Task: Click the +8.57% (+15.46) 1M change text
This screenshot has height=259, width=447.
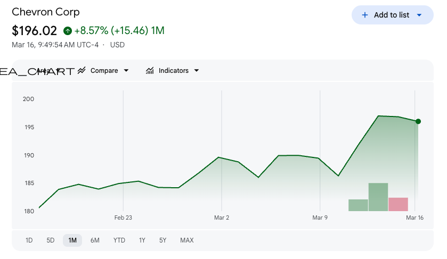Action: tap(119, 30)
